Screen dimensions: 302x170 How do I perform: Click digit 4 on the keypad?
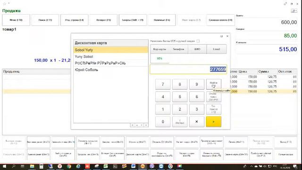tap(163, 97)
